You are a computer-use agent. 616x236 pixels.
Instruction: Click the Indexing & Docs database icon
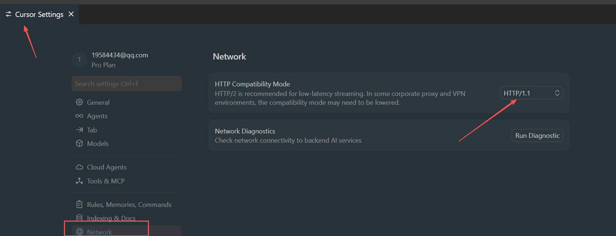pyautogui.click(x=79, y=218)
